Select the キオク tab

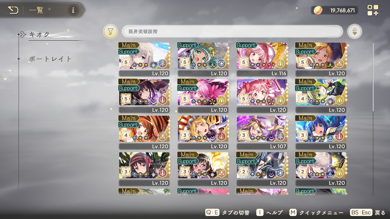coord(39,34)
